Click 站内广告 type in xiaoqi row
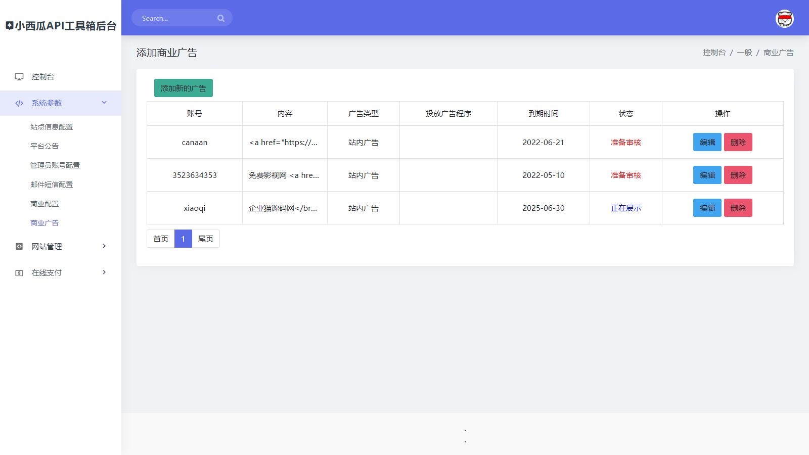Viewport: 809px width, 455px height. coord(364,208)
